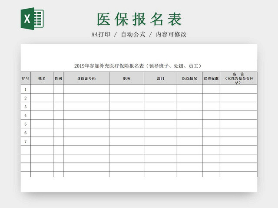This screenshot has height=208, width=278.
Task: Click the title text 医保报名表
Action: [139, 19]
